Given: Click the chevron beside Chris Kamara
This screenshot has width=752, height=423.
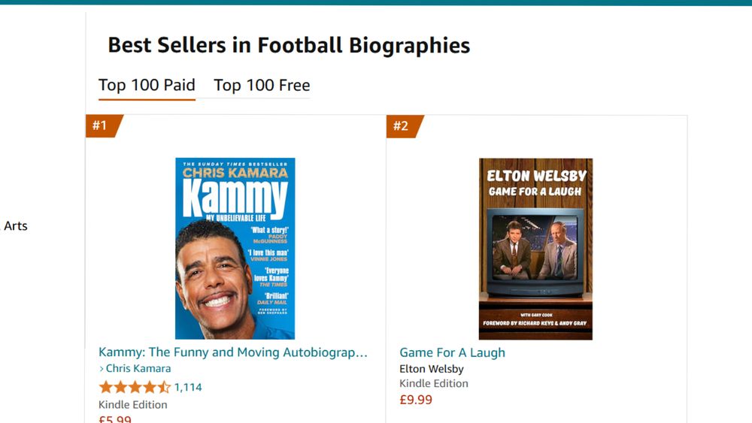Looking at the screenshot, I should click(x=102, y=369).
